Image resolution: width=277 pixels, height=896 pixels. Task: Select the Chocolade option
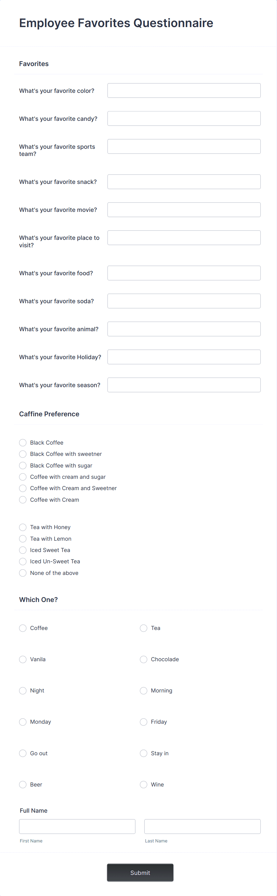pyautogui.click(x=143, y=659)
